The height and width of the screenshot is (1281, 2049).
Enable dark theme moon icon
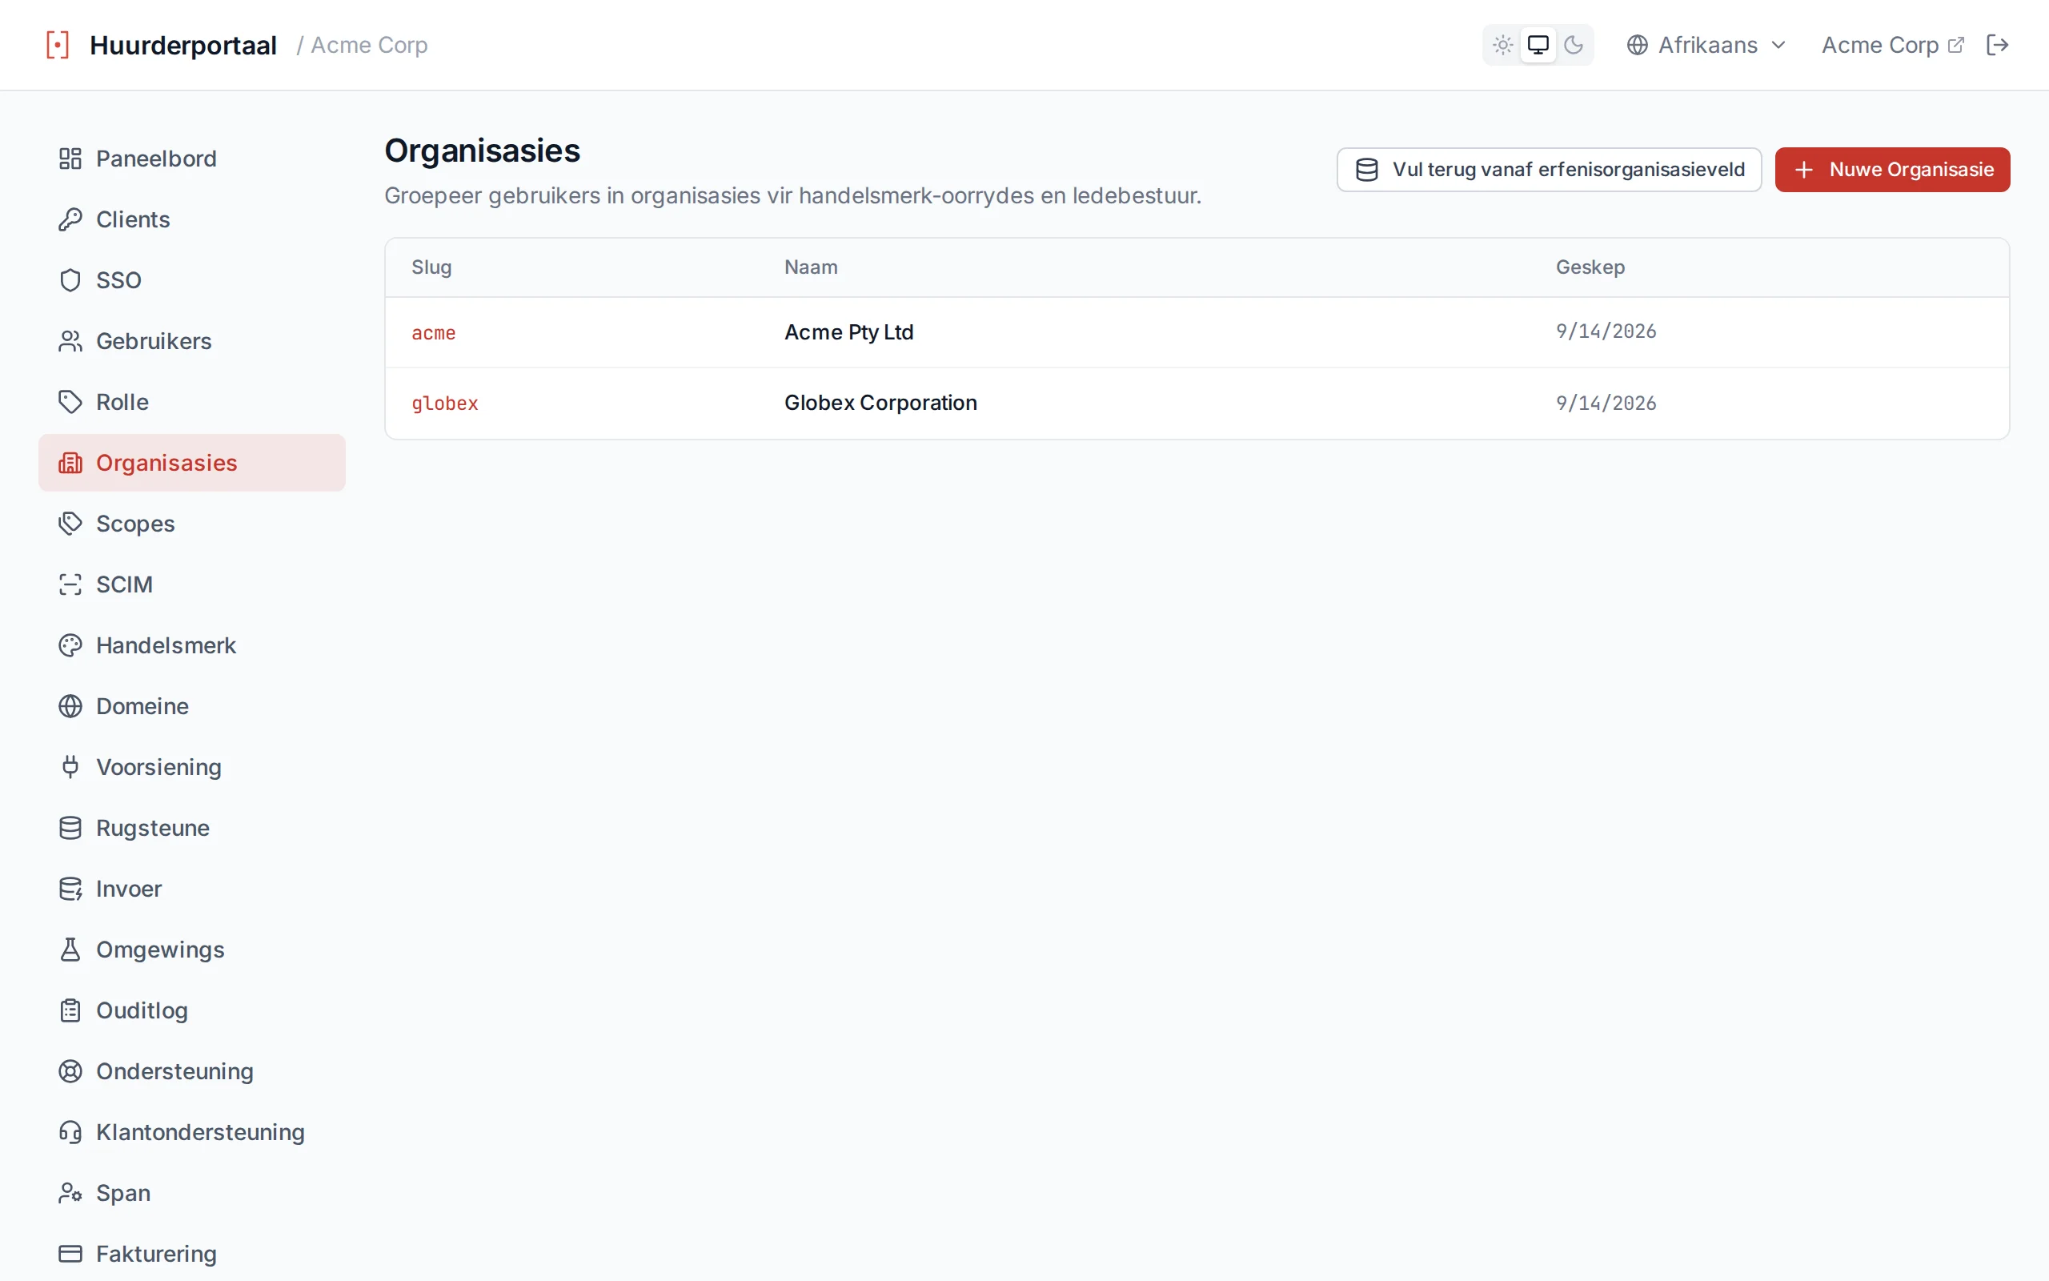point(1573,45)
